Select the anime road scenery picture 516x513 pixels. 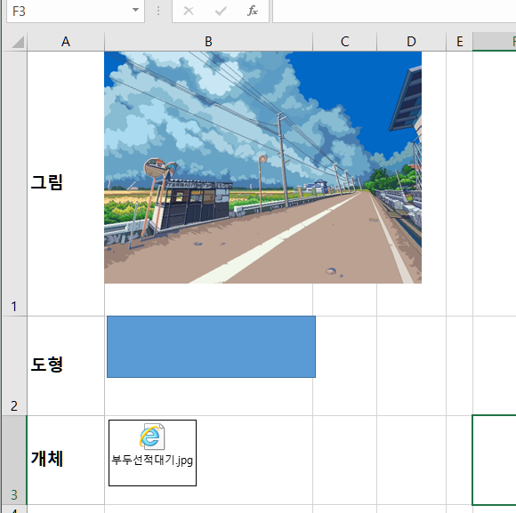point(262,167)
